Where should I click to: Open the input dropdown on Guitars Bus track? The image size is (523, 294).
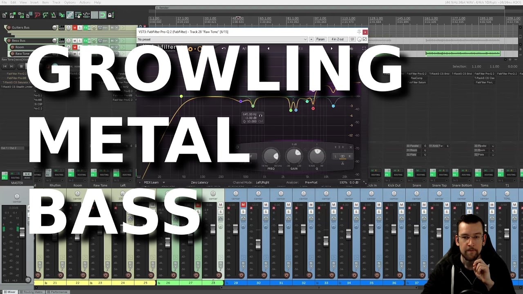click(117, 28)
